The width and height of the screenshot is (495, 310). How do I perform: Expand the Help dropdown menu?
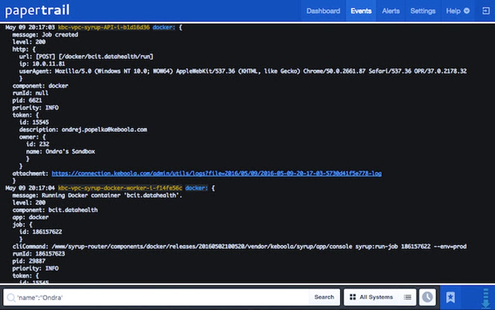click(x=458, y=11)
